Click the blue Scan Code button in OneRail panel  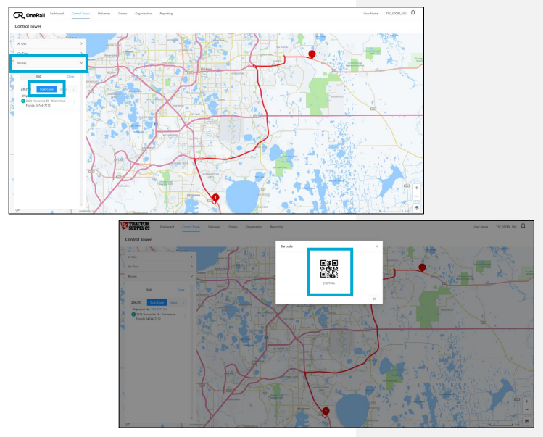coord(46,89)
